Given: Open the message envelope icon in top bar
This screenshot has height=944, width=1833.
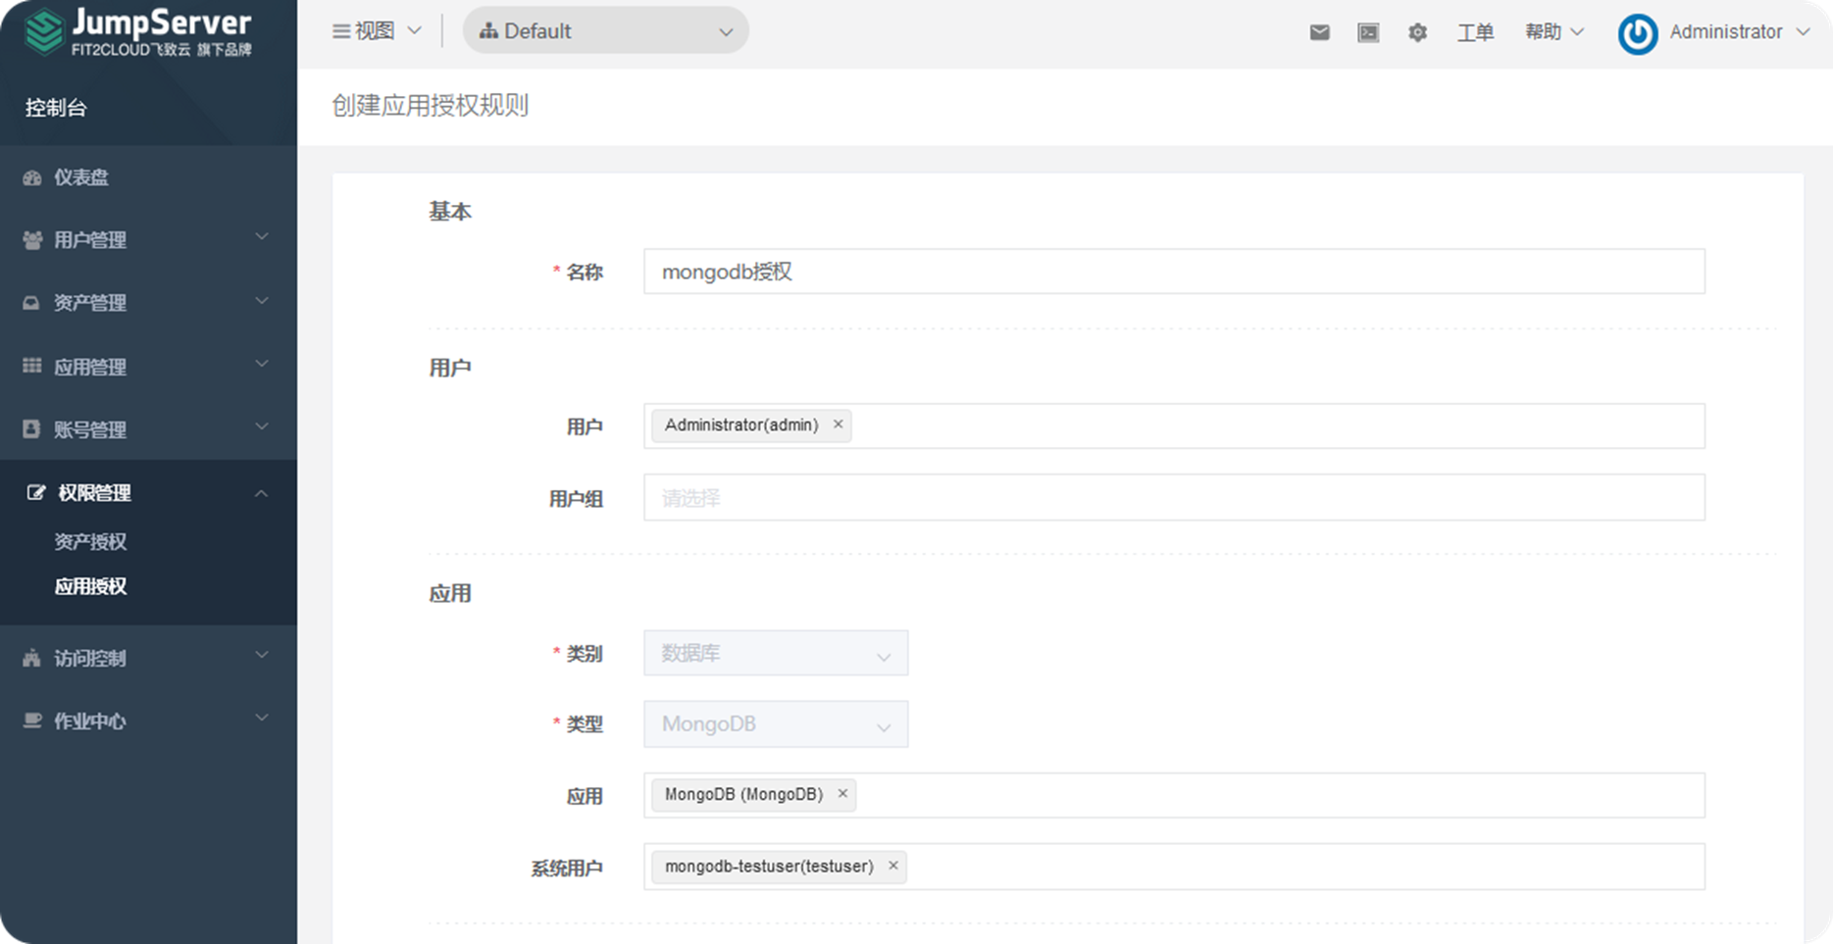Looking at the screenshot, I should click(1319, 31).
